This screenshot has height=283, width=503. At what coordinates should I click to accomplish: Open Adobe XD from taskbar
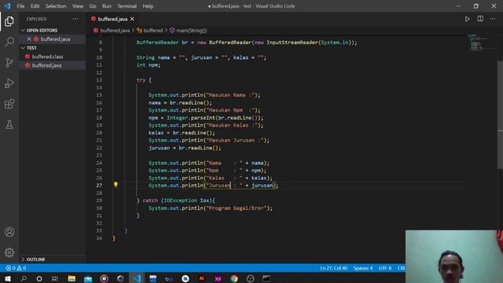pos(218,278)
